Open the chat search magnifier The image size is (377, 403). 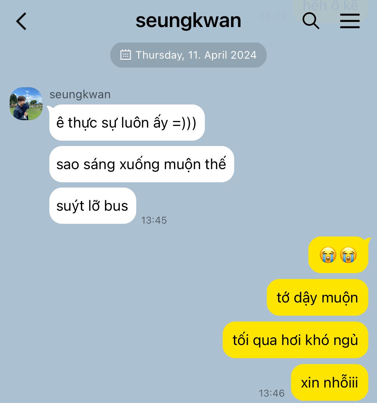(x=311, y=21)
